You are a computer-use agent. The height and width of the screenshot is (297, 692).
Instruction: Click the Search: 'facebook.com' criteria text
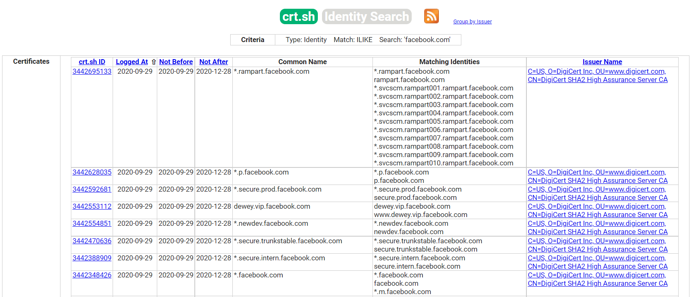415,40
